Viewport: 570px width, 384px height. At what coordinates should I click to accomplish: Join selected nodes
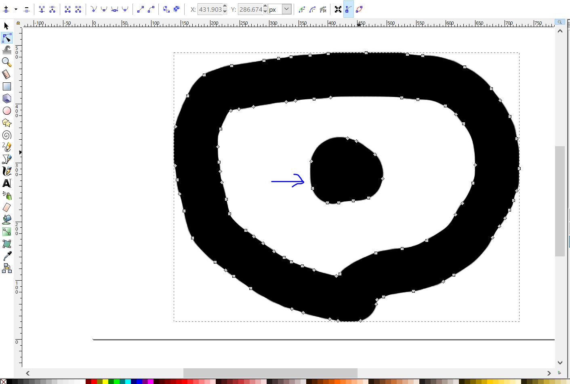click(42, 9)
